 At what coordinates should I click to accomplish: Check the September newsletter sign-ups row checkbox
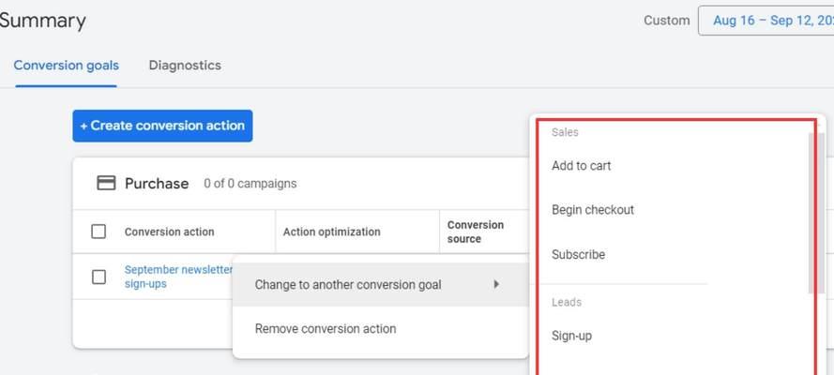(x=99, y=277)
